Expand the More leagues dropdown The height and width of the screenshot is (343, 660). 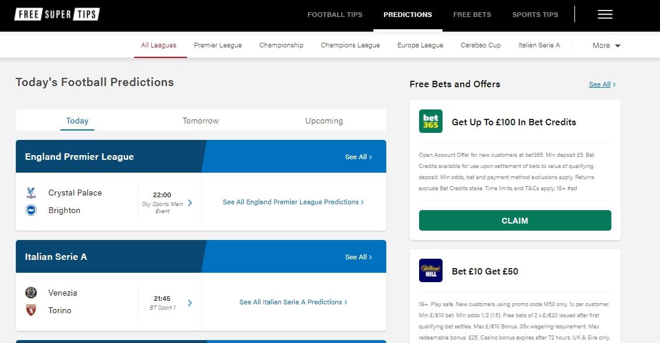(606, 46)
